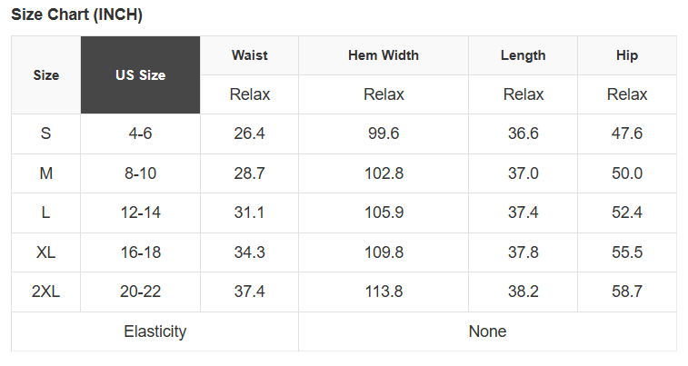Click the US size 8-10 cell
688x366 pixels.
pyautogui.click(x=140, y=173)
